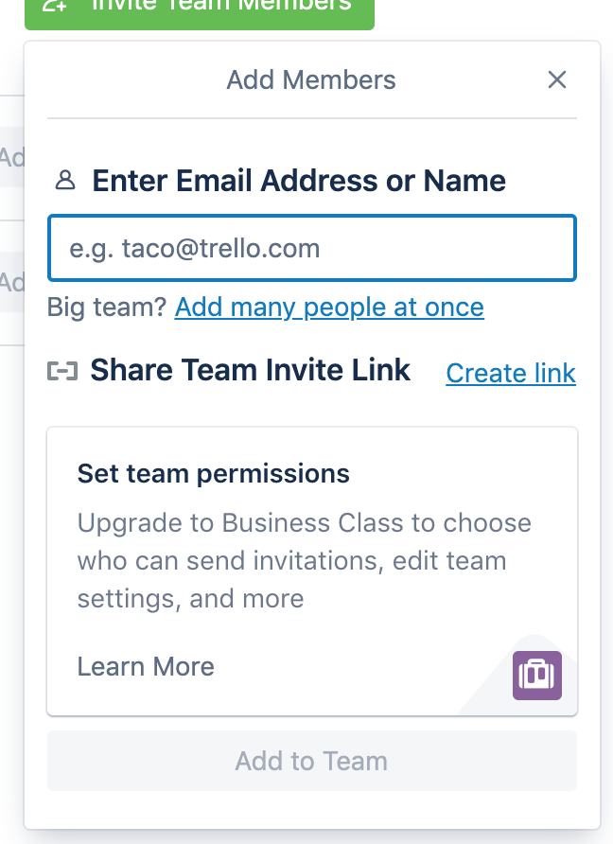Close the Add Members popup
Image resolution: width=613 pixels, height=844 pixels.
tap(557, 79)
